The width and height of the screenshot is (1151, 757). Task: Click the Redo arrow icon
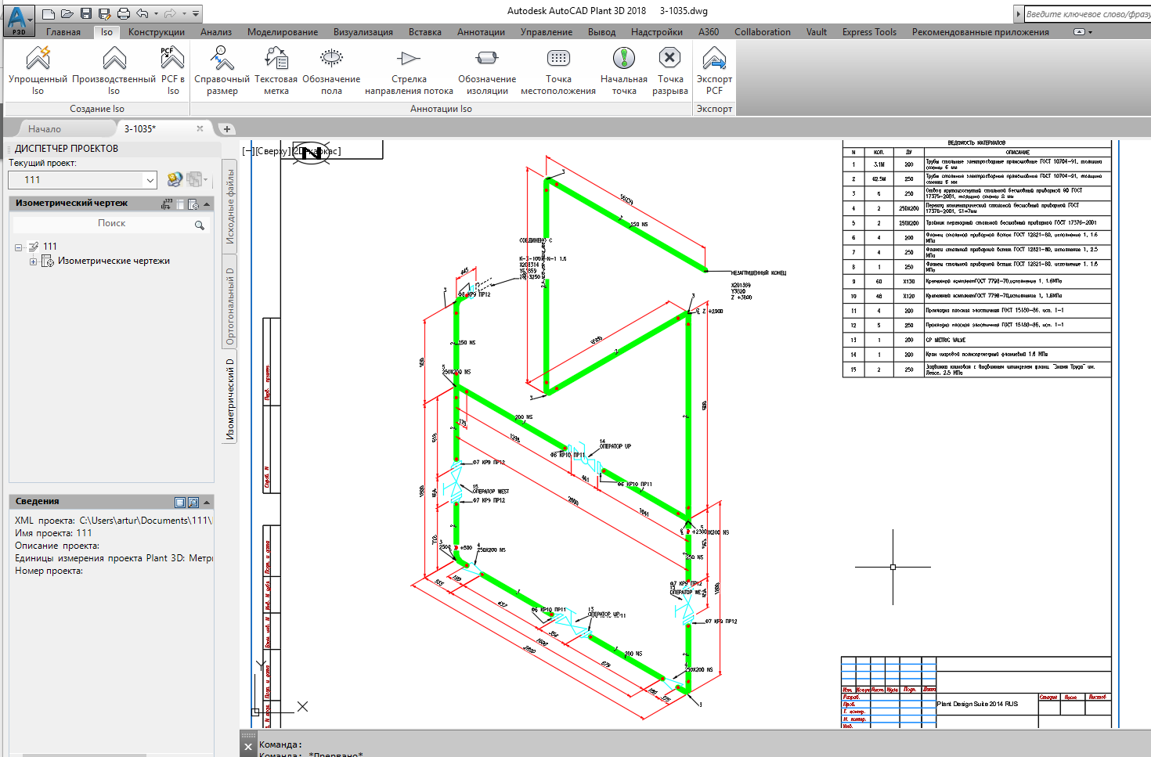click(170, 13)
